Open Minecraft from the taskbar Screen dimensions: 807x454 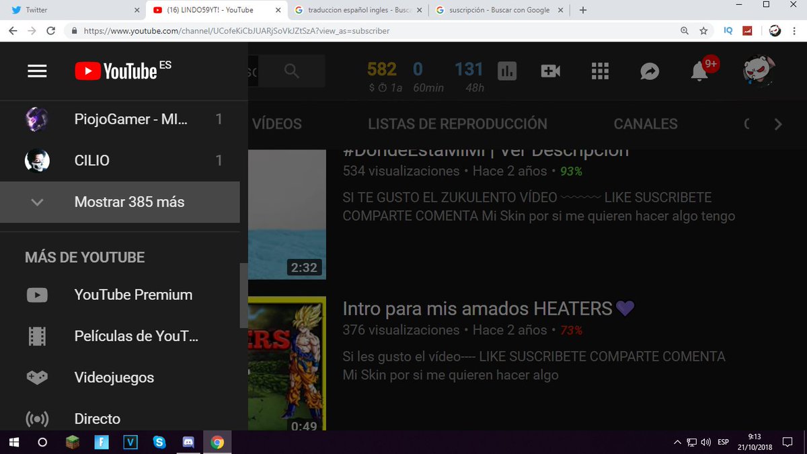pos(73,443)
